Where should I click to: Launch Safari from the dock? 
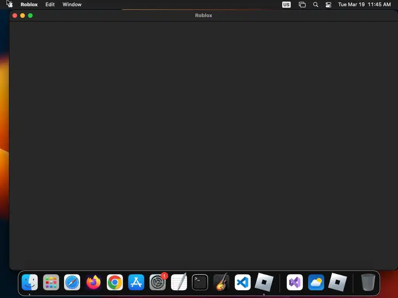click(x=72, y=282)
